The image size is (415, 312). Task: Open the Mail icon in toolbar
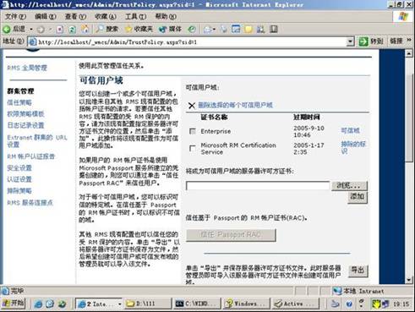pos(209,29)
